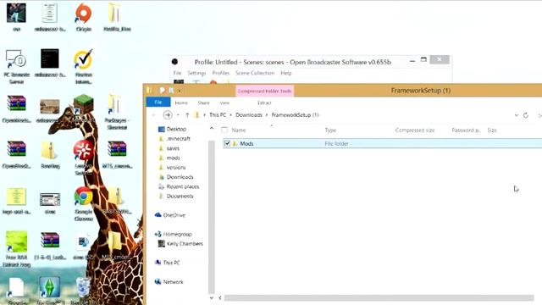Click the folder icon in Explorer's title bar
The height and width of the screenshot is (305, 542).
coord(149,91)
